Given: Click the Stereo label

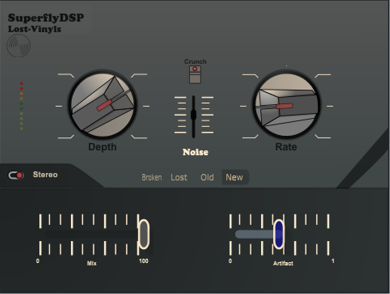Looking at the screenshot, I should click(x=45, y=175).
